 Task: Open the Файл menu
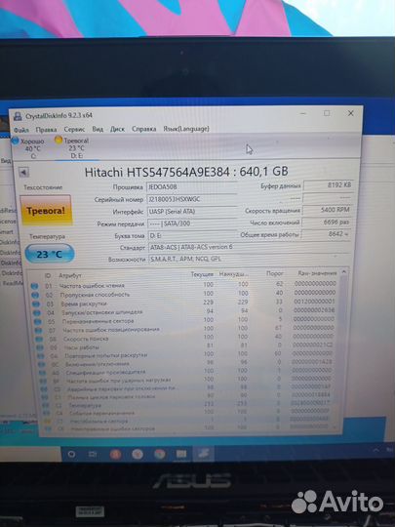pos(21,130)
